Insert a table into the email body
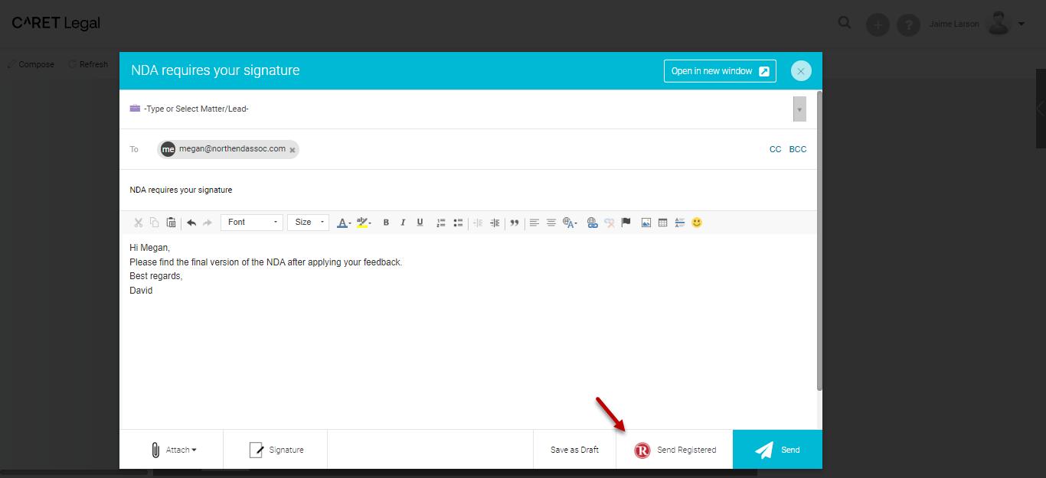This screenshot has width=1046, height=478. click(662, 223)
